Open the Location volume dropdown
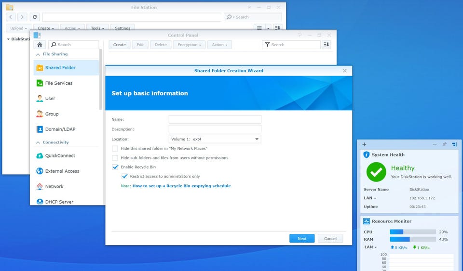Viewport: 463px width, 271px height. [x=215, y=139]
